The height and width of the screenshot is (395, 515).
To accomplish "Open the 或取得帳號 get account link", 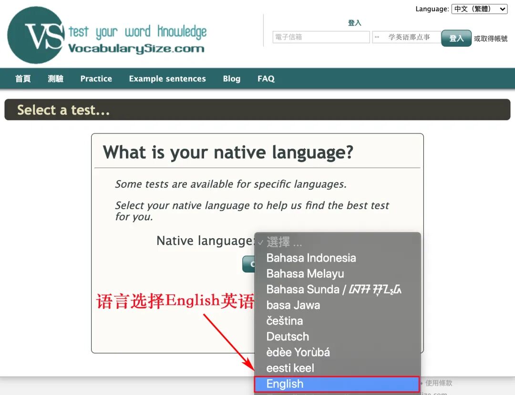I will pyautogui.click(x=490, y=39).
